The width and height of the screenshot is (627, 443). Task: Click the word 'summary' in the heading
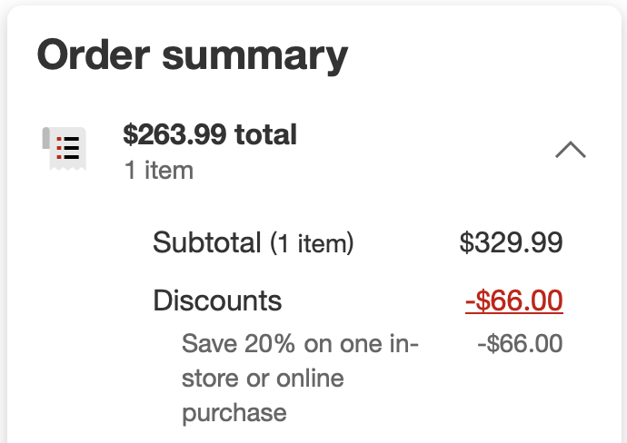tap(255, 58)
